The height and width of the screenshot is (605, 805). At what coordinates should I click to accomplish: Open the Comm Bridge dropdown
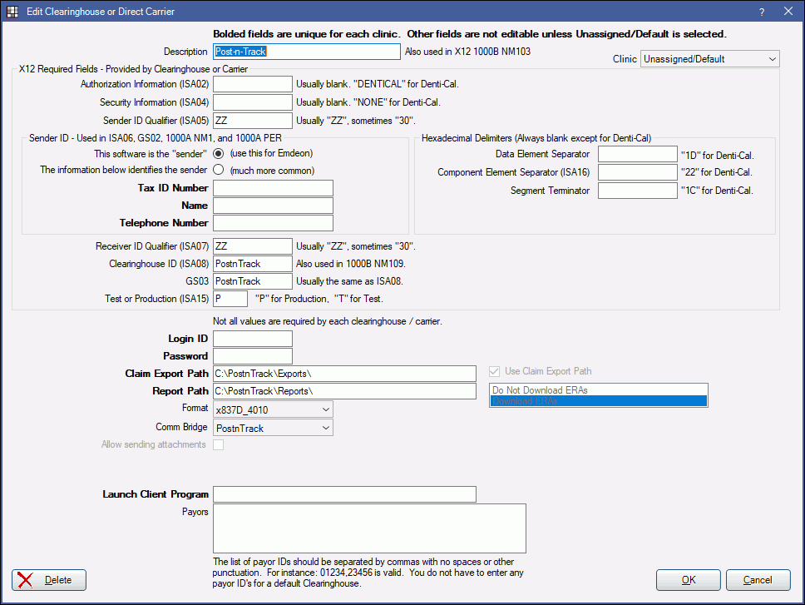pyautogui.click(x=273, y=428)
